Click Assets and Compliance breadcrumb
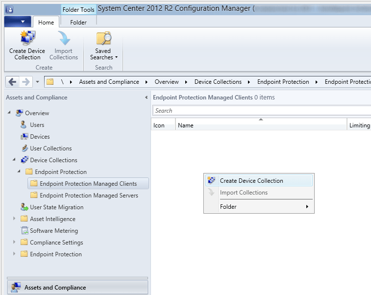371x295 pixels. tap(109, 82)
